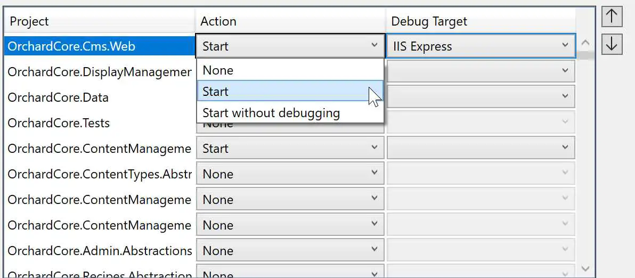Open Debug Target dropdown for OrchardCore.DisplayManagement
Image resolution: width=635 pixels, height=278 pixels.
click(481, 71)
